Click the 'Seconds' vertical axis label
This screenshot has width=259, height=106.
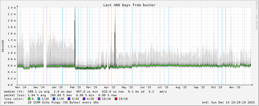[x=3, y=46]
